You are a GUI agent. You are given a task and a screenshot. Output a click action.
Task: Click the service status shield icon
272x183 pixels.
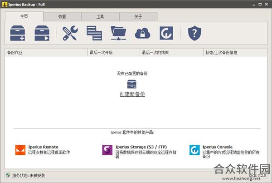click(x=8, y=175)
